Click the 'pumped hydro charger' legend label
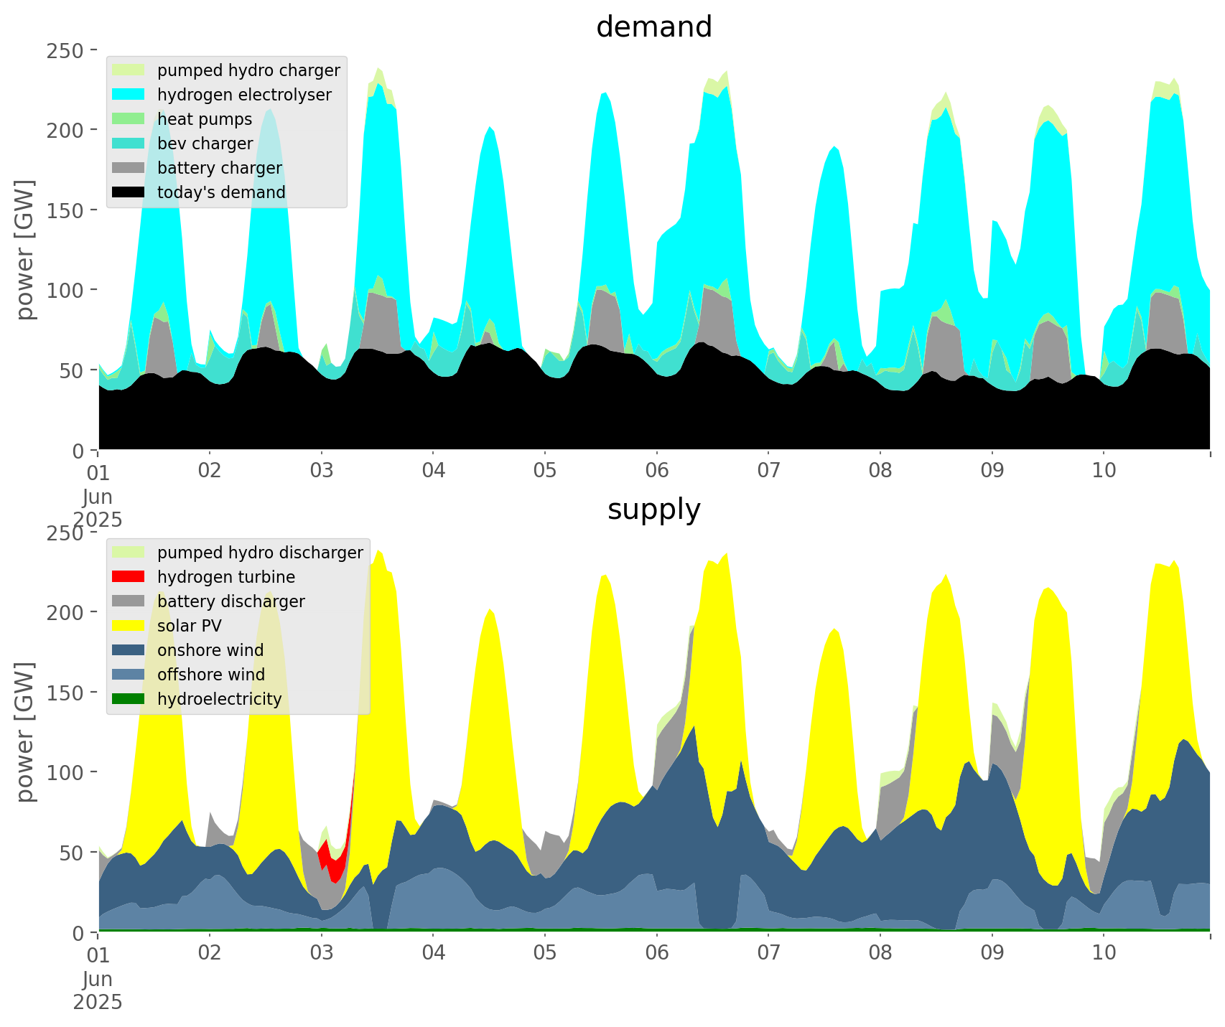This screenshot has width=1225, height=1027. tap(248, 70)
